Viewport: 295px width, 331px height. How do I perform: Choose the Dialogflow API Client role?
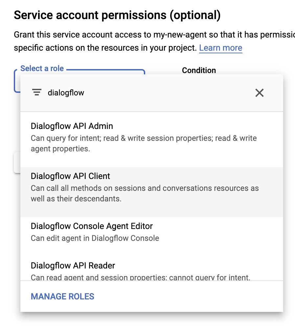coord(71,176)
